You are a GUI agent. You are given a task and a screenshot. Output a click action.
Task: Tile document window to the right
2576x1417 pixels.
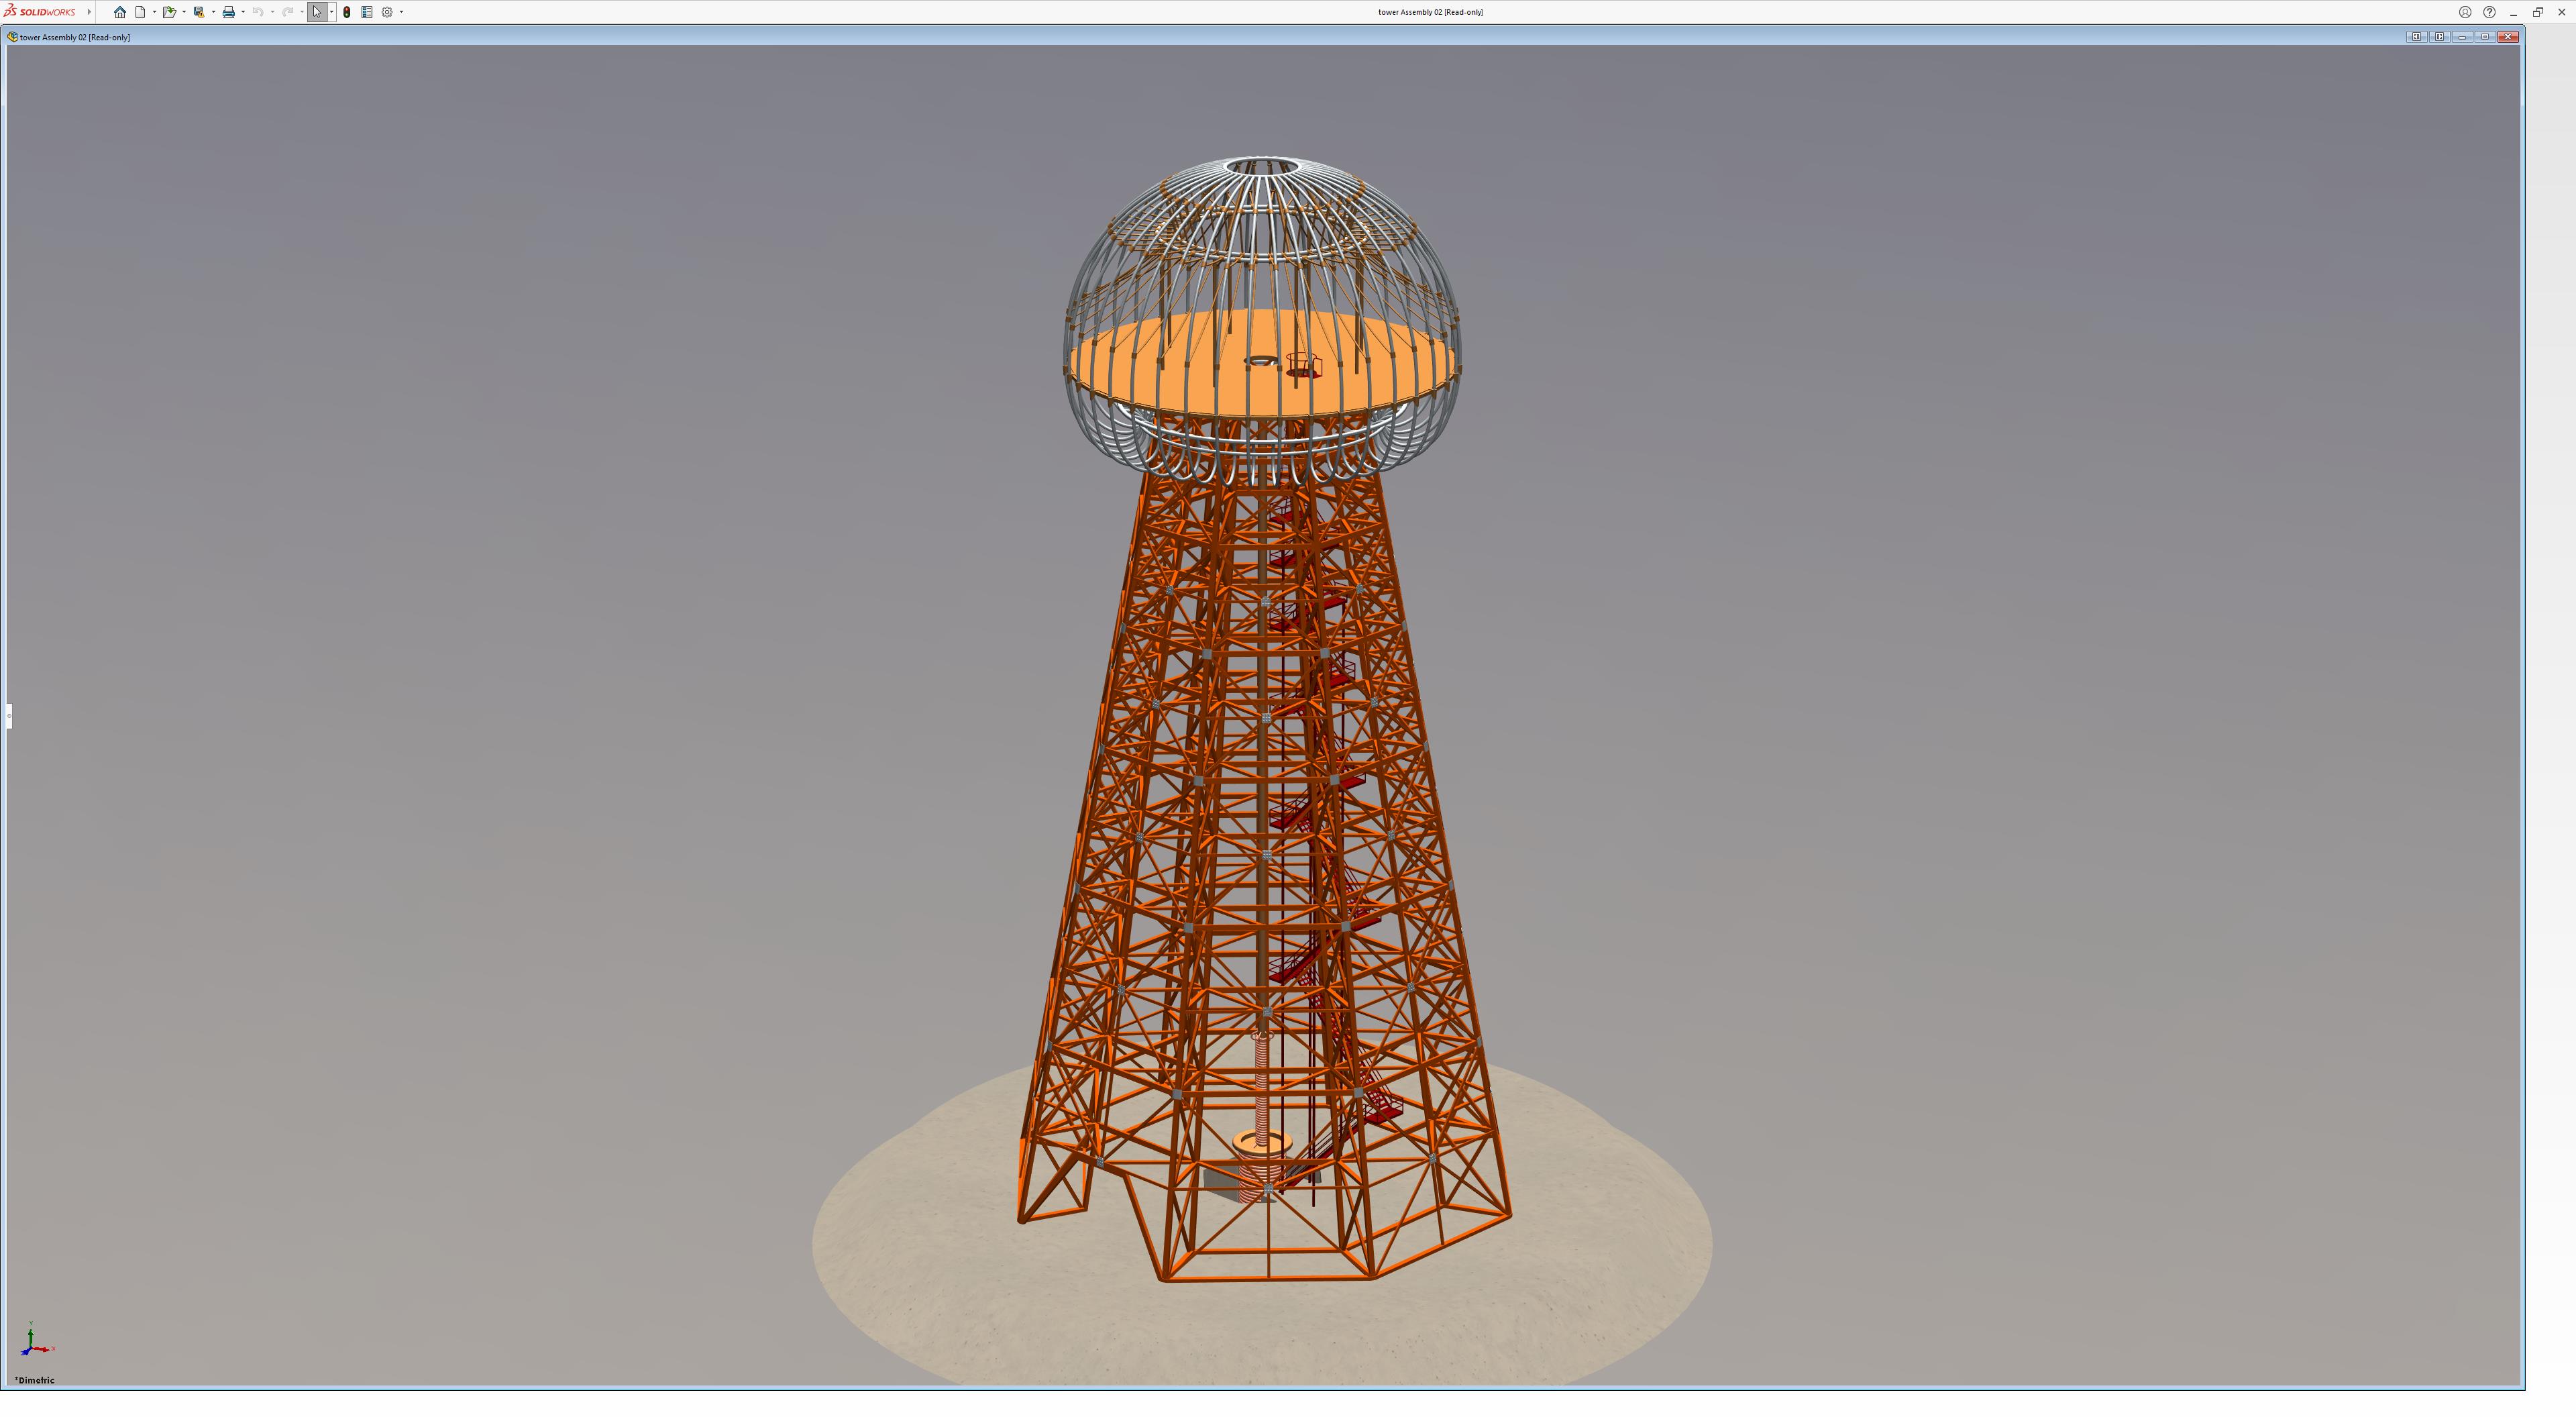pyautogui.click(x=2439, y=37)
